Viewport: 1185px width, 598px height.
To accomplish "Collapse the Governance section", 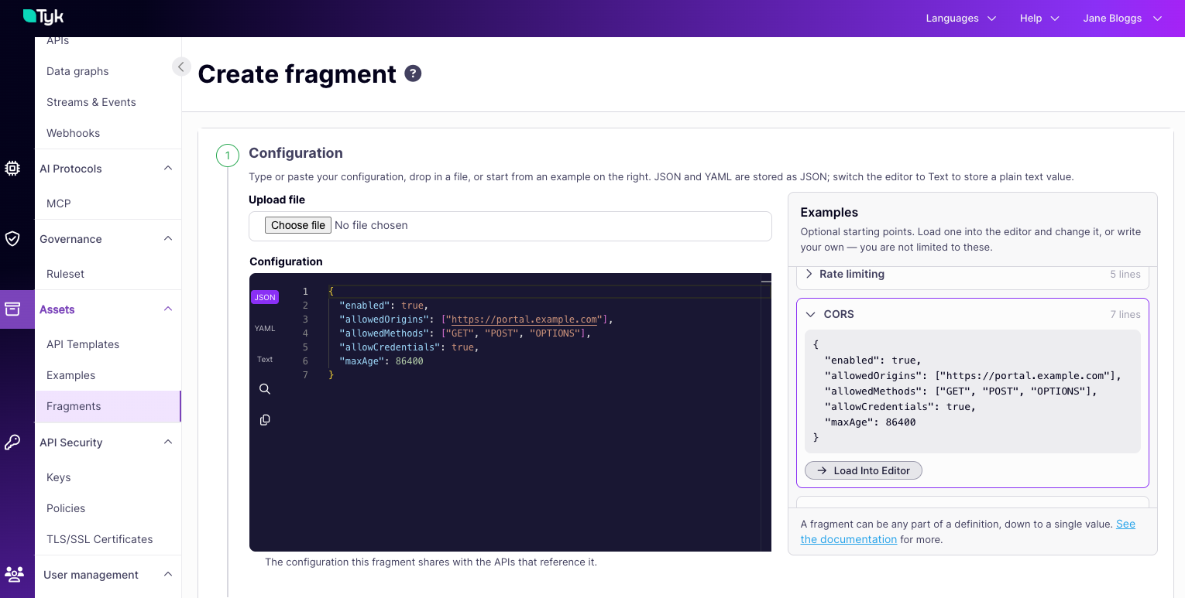I will click(168, 238).
